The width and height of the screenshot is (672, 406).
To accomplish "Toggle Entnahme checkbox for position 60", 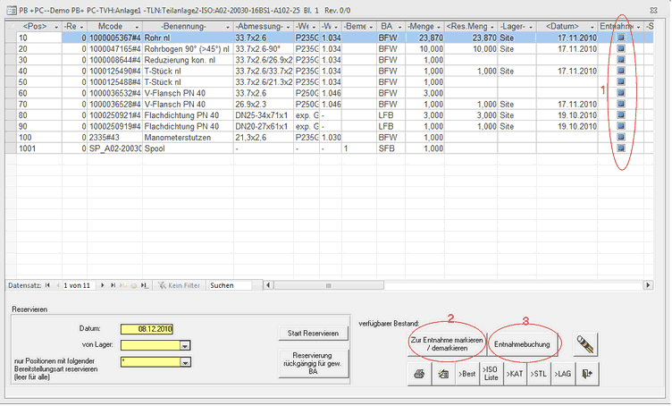I will coord(622,93).
